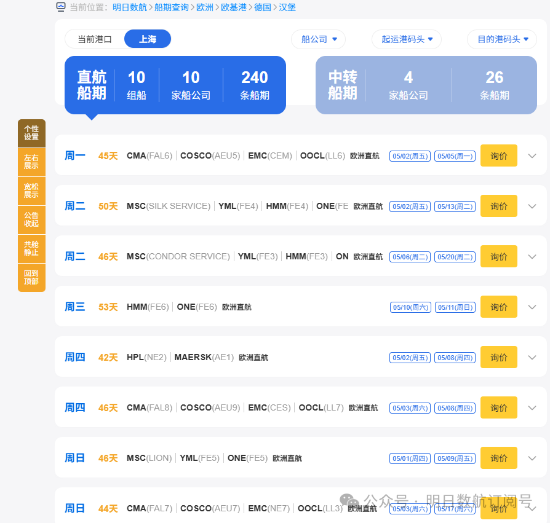
Task: Choose 宽松展示 in the side toolbar
Action: click(x=31, y=191)
